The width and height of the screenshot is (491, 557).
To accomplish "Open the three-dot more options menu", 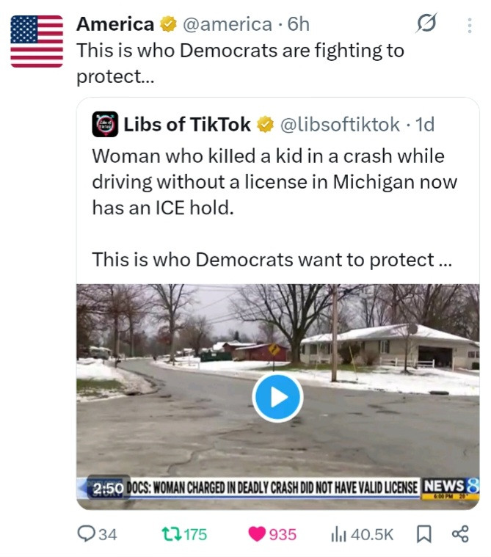I will (x=470, y=25).
